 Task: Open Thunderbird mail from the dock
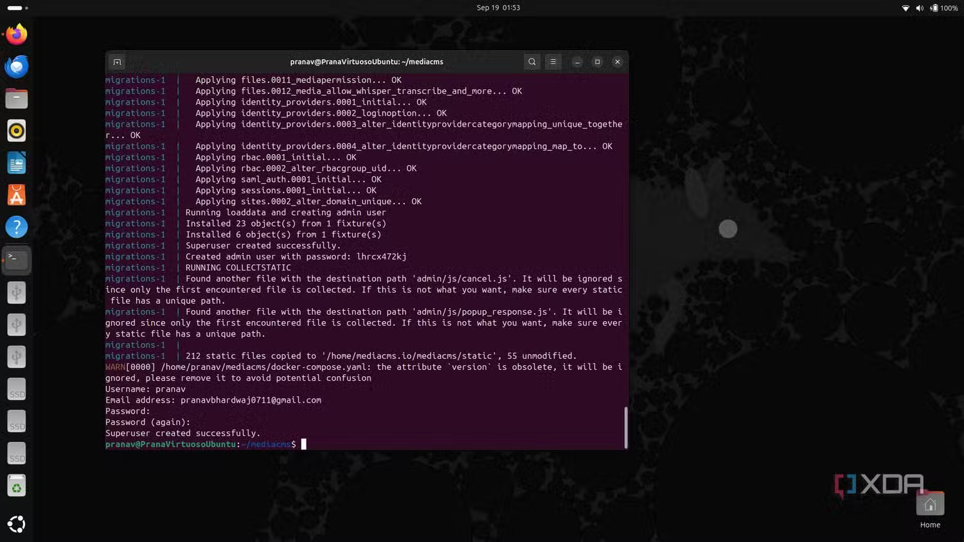pyautogui.click(x=17, y=67)
